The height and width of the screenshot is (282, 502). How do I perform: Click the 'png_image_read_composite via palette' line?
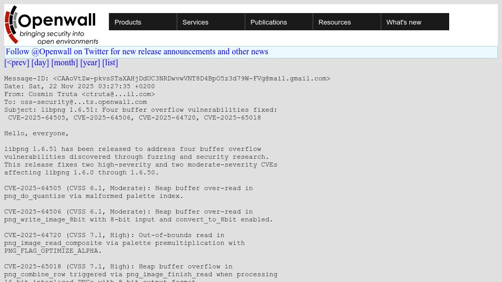click(x=124, y=243)
